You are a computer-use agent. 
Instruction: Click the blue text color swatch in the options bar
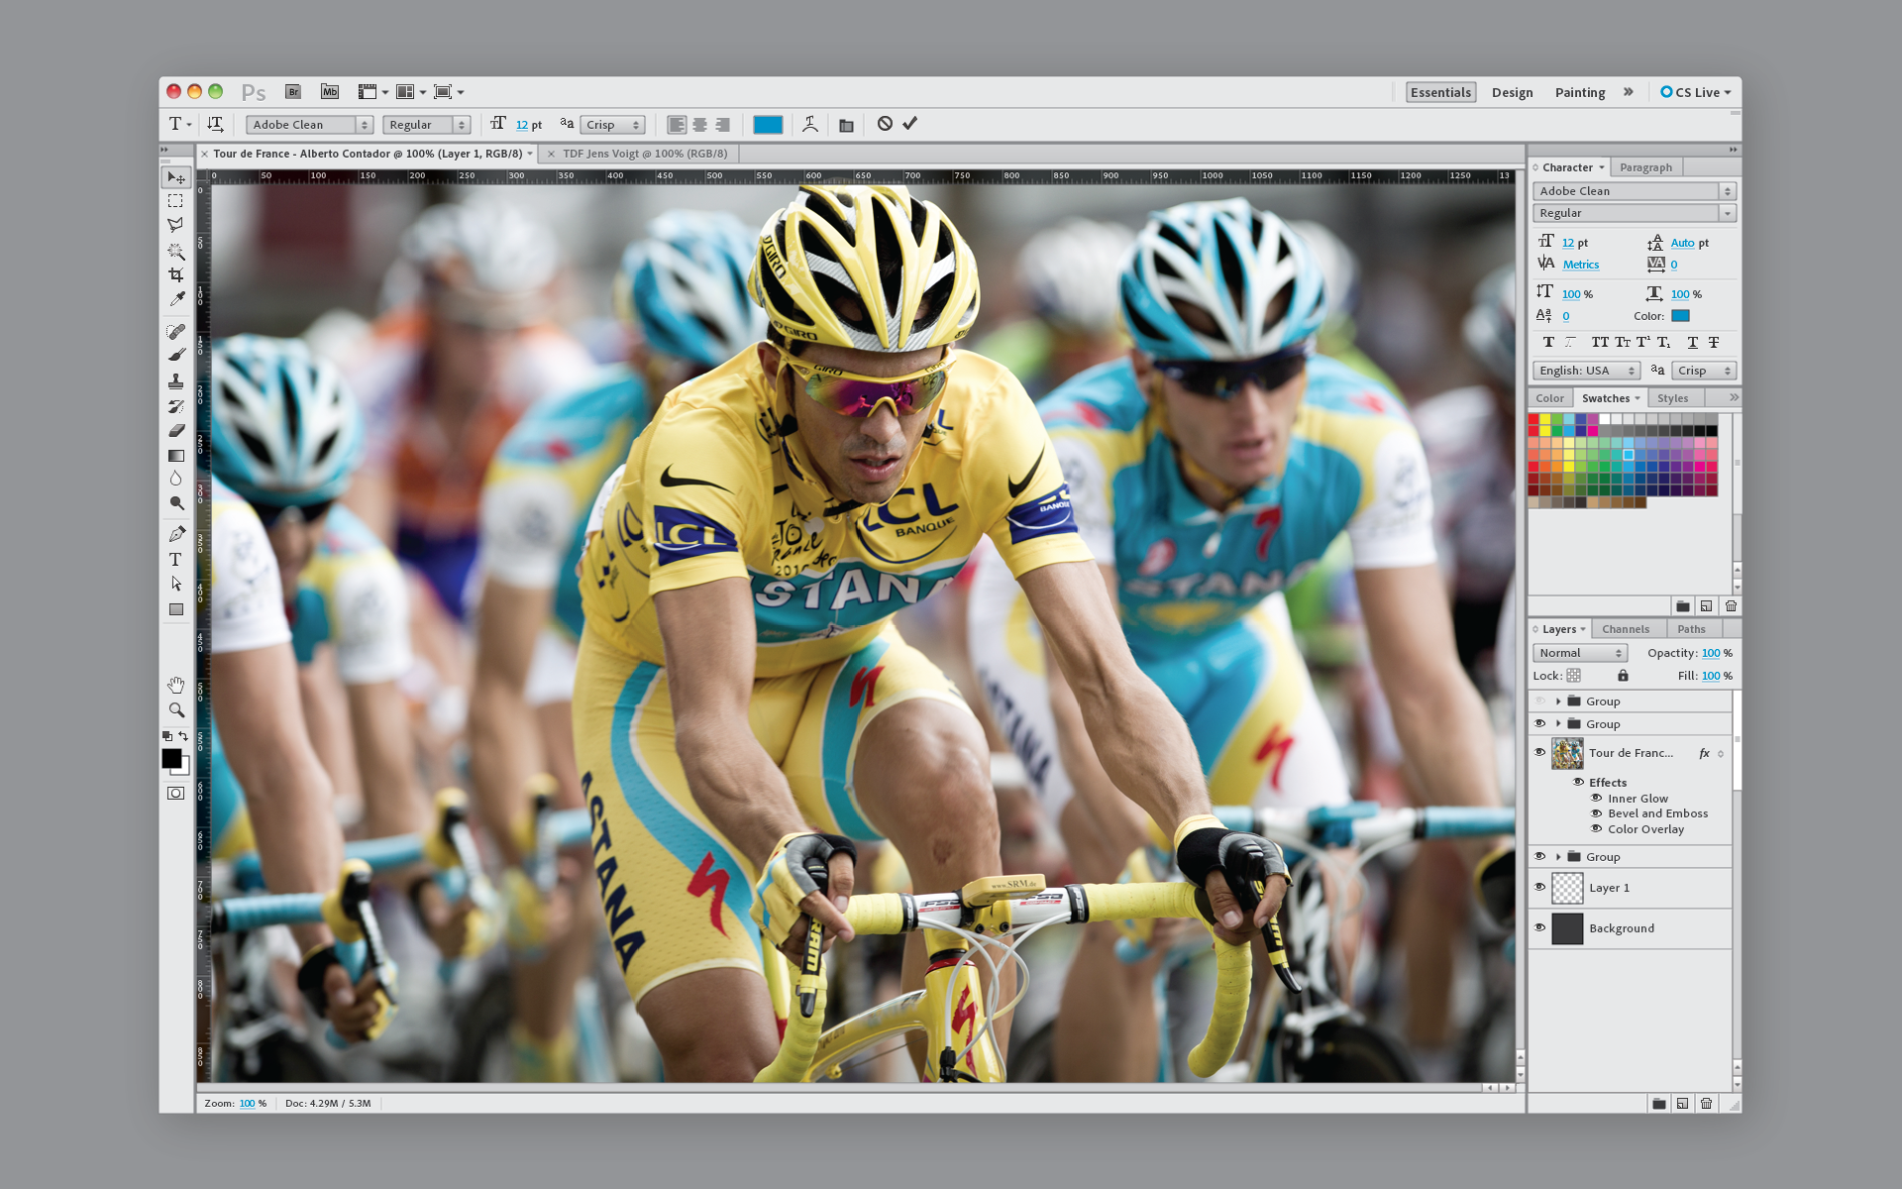point(768,125)
